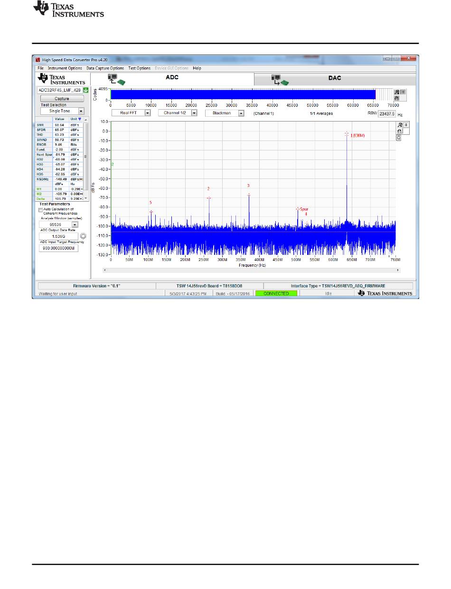This screenshot has height=589, width=451.
Task: Click the results table scroll-down arrow
Action: [86, 198]
